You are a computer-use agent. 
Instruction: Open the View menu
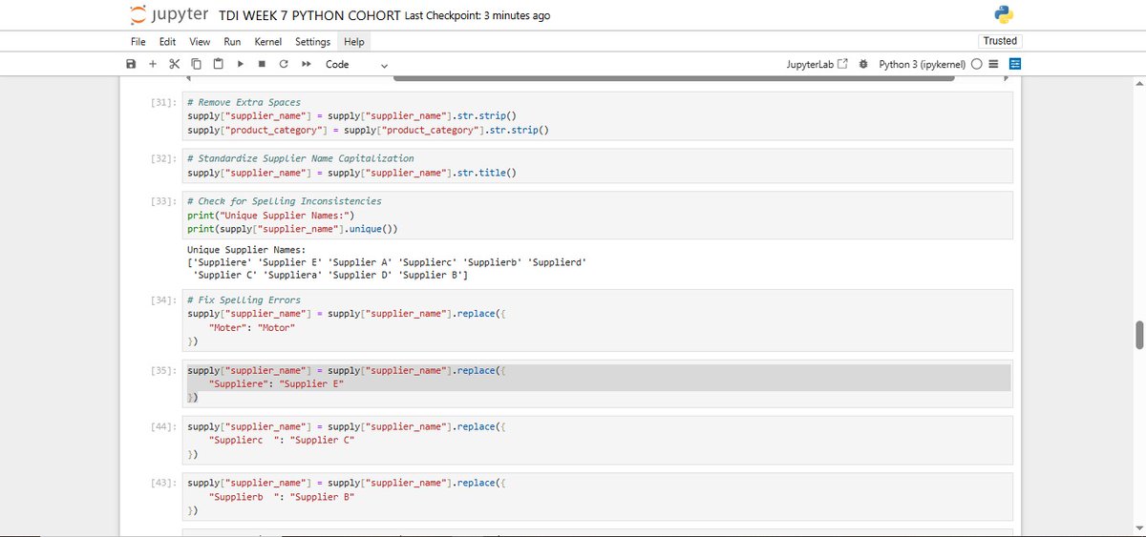[200, 42]
